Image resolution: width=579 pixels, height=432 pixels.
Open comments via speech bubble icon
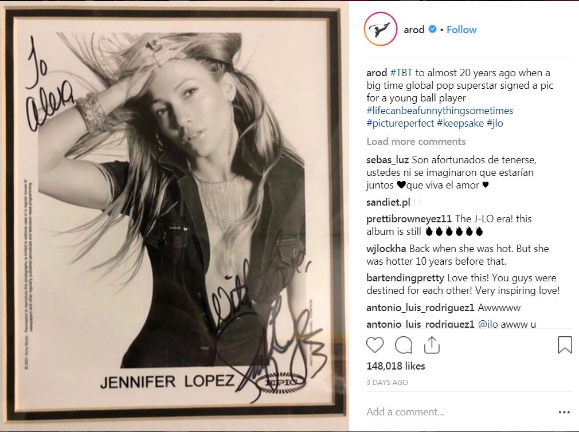point(403,345)
